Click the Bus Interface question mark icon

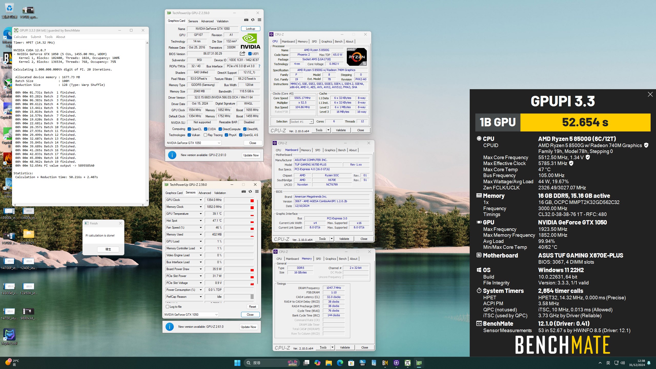point(259,66)
